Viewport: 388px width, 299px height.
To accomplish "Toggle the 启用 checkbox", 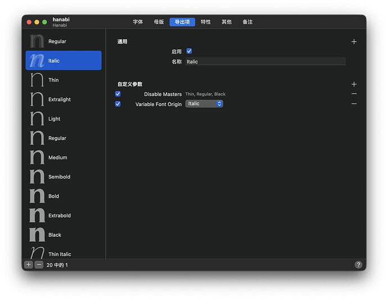I will click(189, 51).
